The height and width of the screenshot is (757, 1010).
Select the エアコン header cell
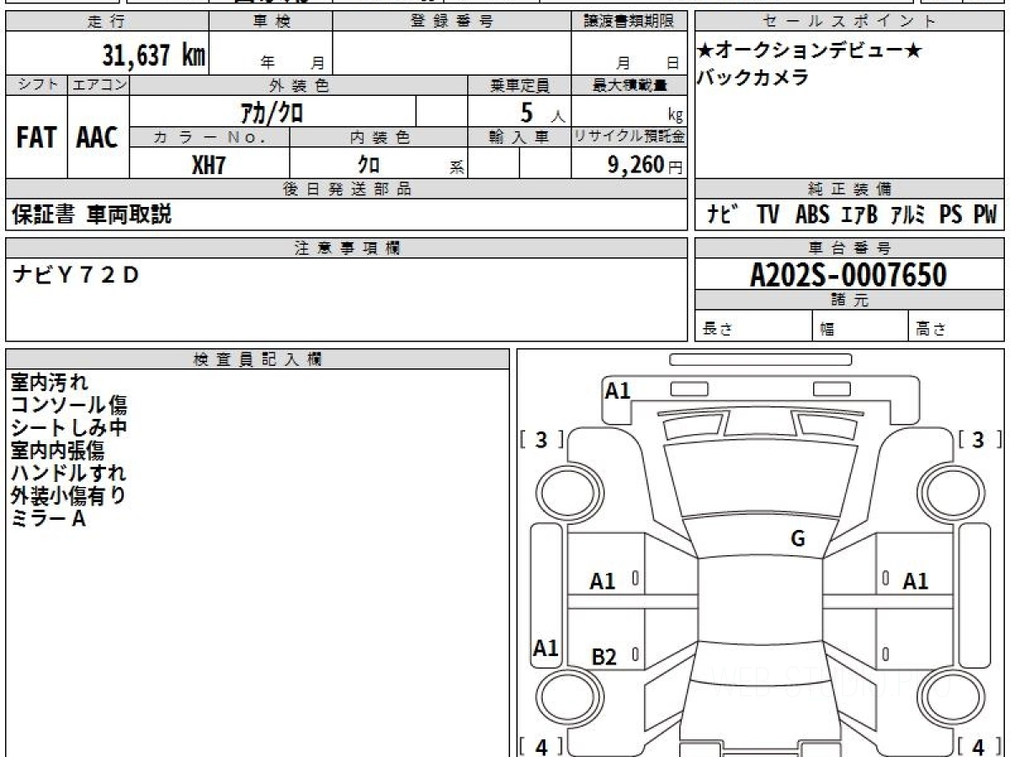pyautogui.click(x=98, y=85)
